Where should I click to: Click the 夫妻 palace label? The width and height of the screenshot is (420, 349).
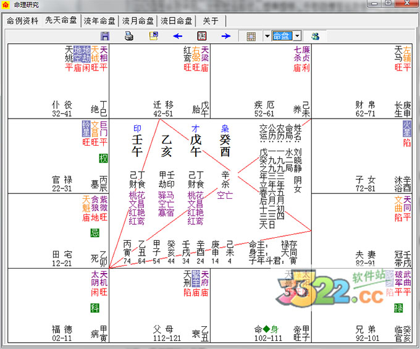pyautogui.click(x=366, y=254)
